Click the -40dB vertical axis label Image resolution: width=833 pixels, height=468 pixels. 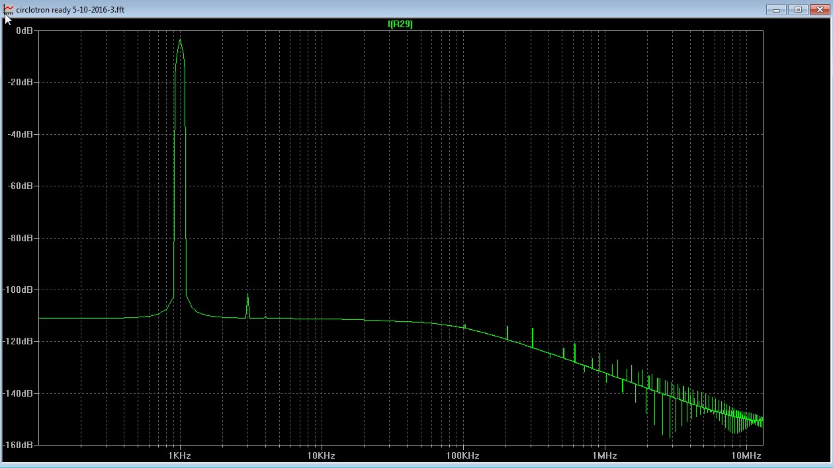(x=21, y=134)
